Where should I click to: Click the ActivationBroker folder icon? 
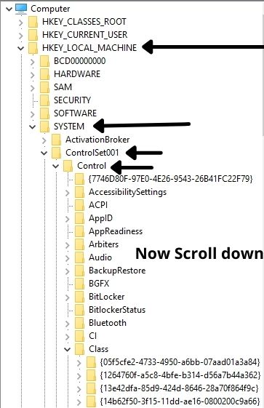coord(56,140)
